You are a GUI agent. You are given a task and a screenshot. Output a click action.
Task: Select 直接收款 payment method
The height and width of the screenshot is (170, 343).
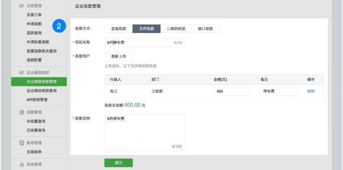click(119, 28)
